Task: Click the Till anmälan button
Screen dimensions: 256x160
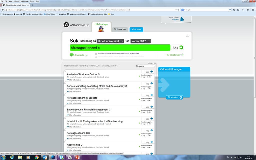Action: (174, 97)
